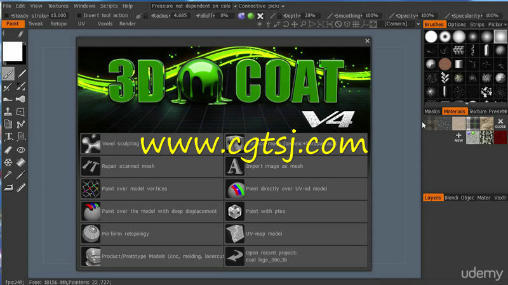
Task: Open the Strips panel tab
Action: point(477,25)
